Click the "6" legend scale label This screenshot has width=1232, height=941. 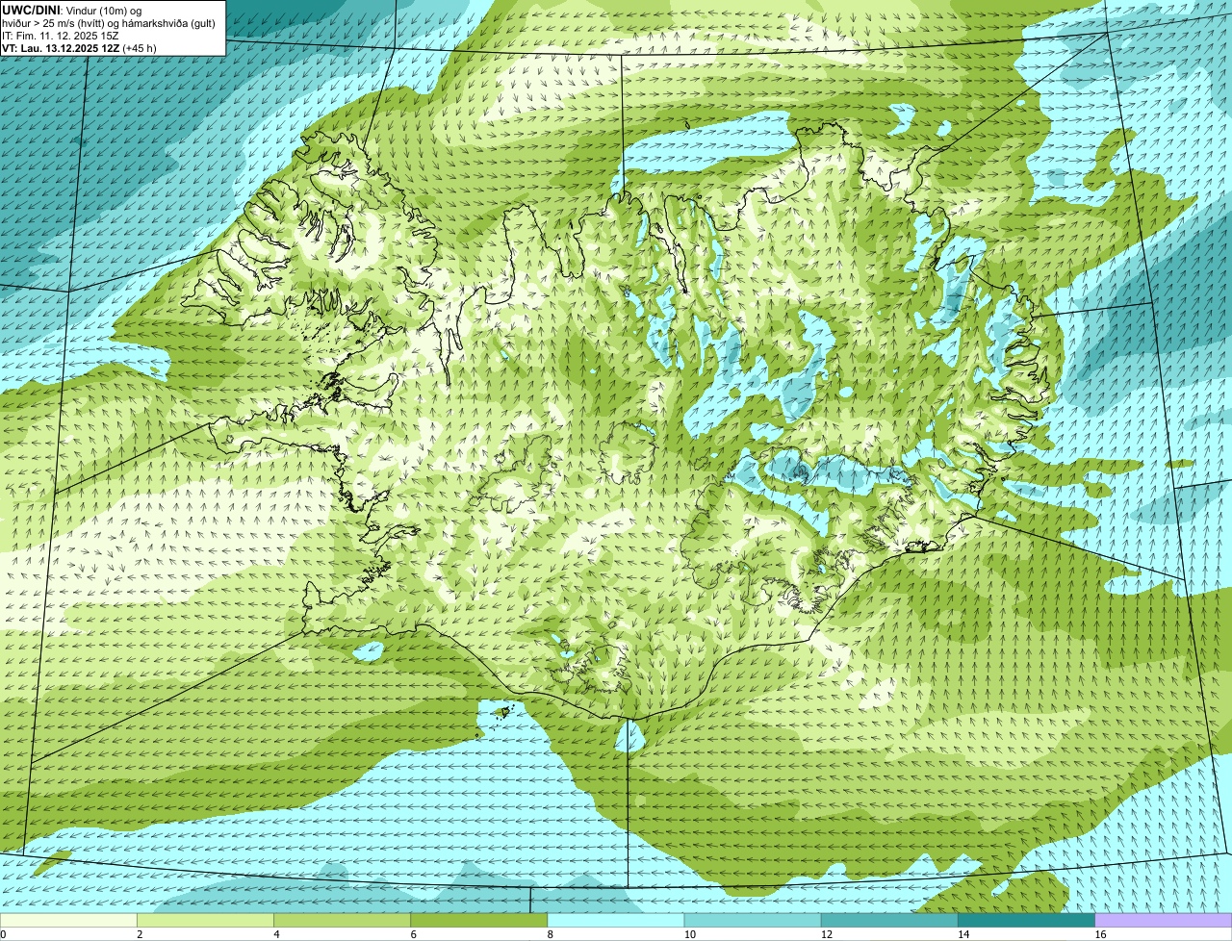[x=414, y=934]
